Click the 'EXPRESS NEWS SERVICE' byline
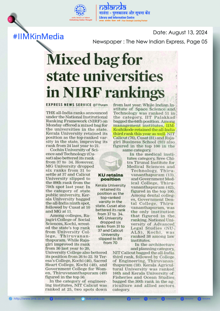 69,105
